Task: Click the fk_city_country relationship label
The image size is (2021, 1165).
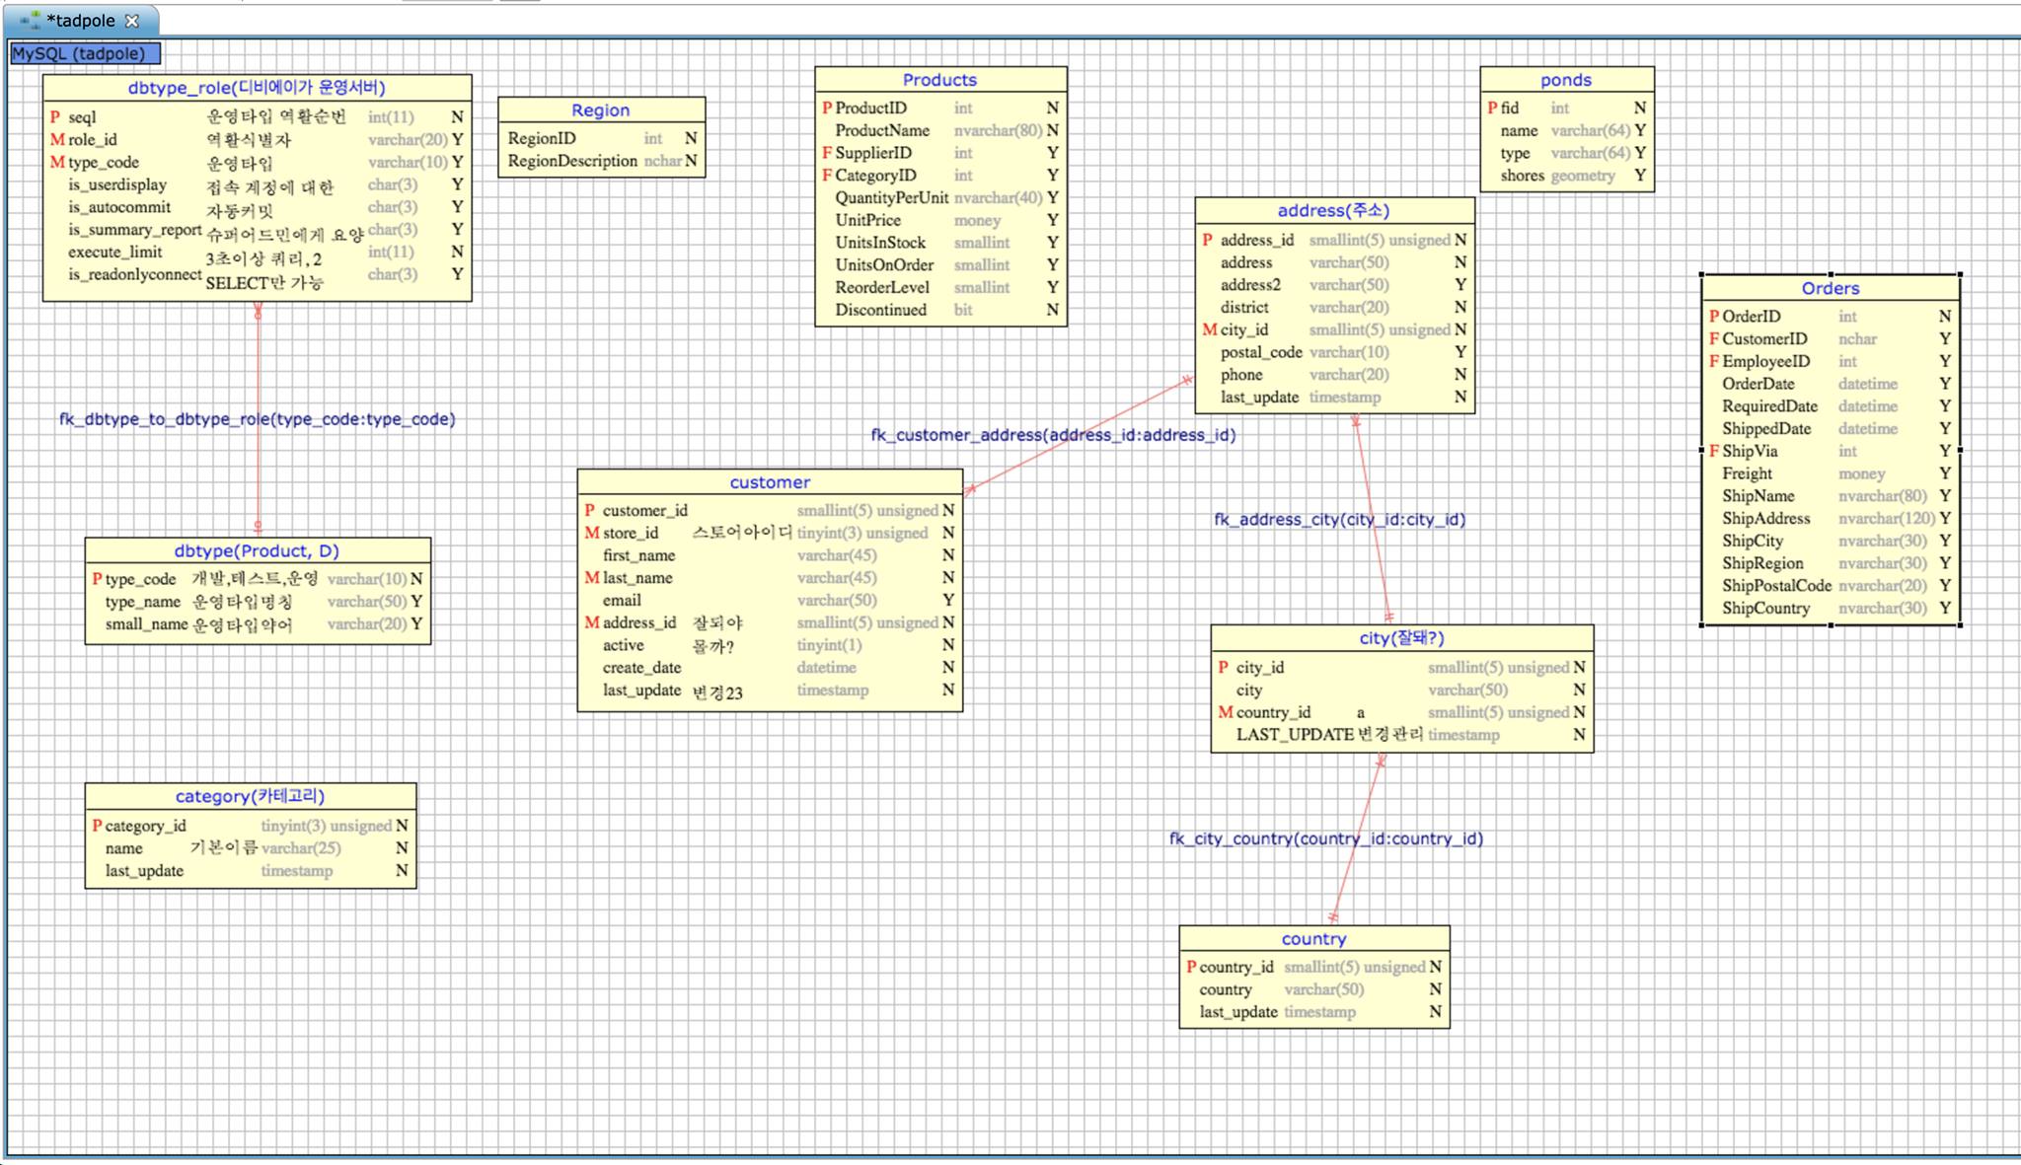Action: (1326, 839)
